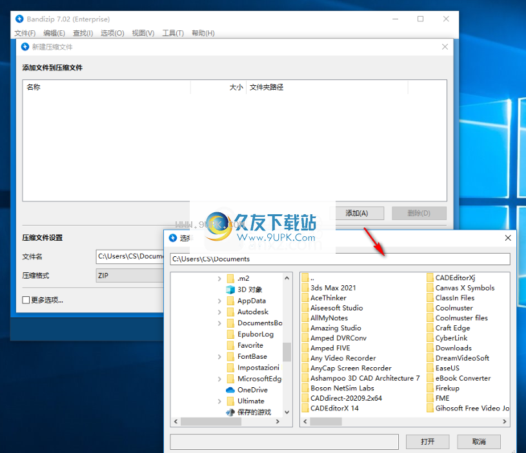Screen dimensions: 526x453
Task: Enable the 更多选项 checkbox
Action: (x=26, y=300)
